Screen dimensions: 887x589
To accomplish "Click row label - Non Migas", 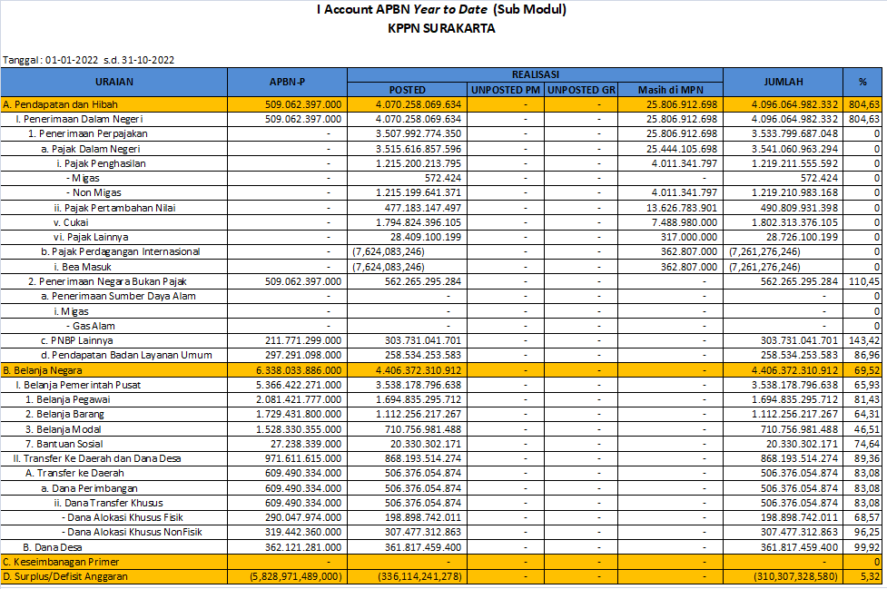I will (94, 192).
